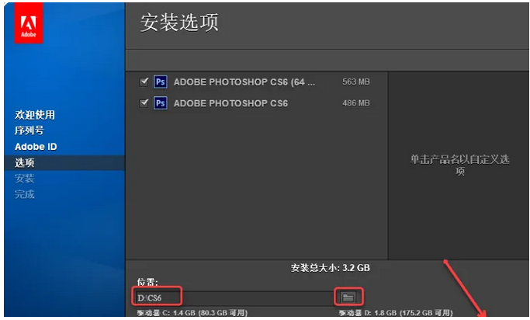Open the folder browse icon for install location

click(348, 297)
